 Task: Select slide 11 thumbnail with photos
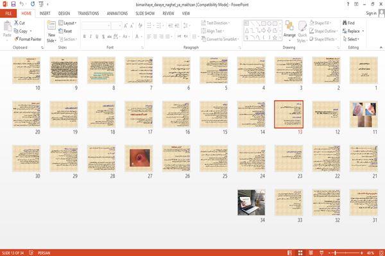point(363,114)
